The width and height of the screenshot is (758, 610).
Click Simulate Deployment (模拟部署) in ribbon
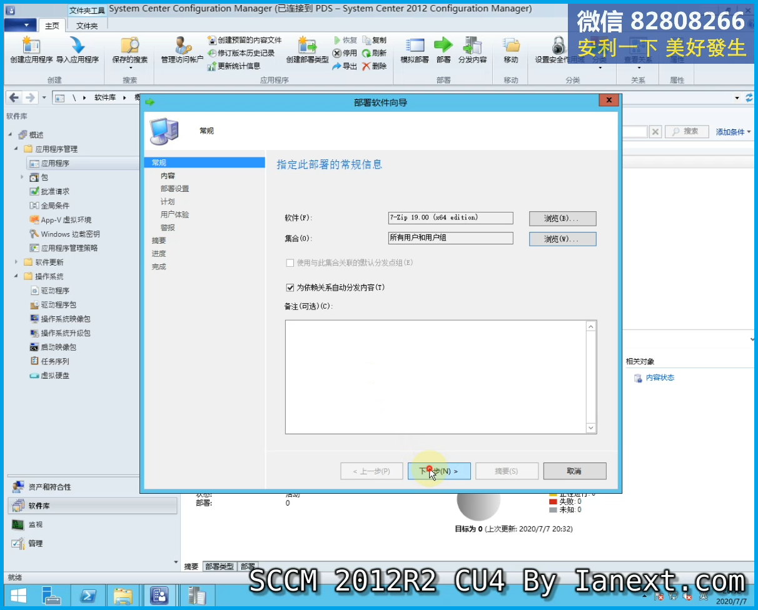click(x=415, y=51)
